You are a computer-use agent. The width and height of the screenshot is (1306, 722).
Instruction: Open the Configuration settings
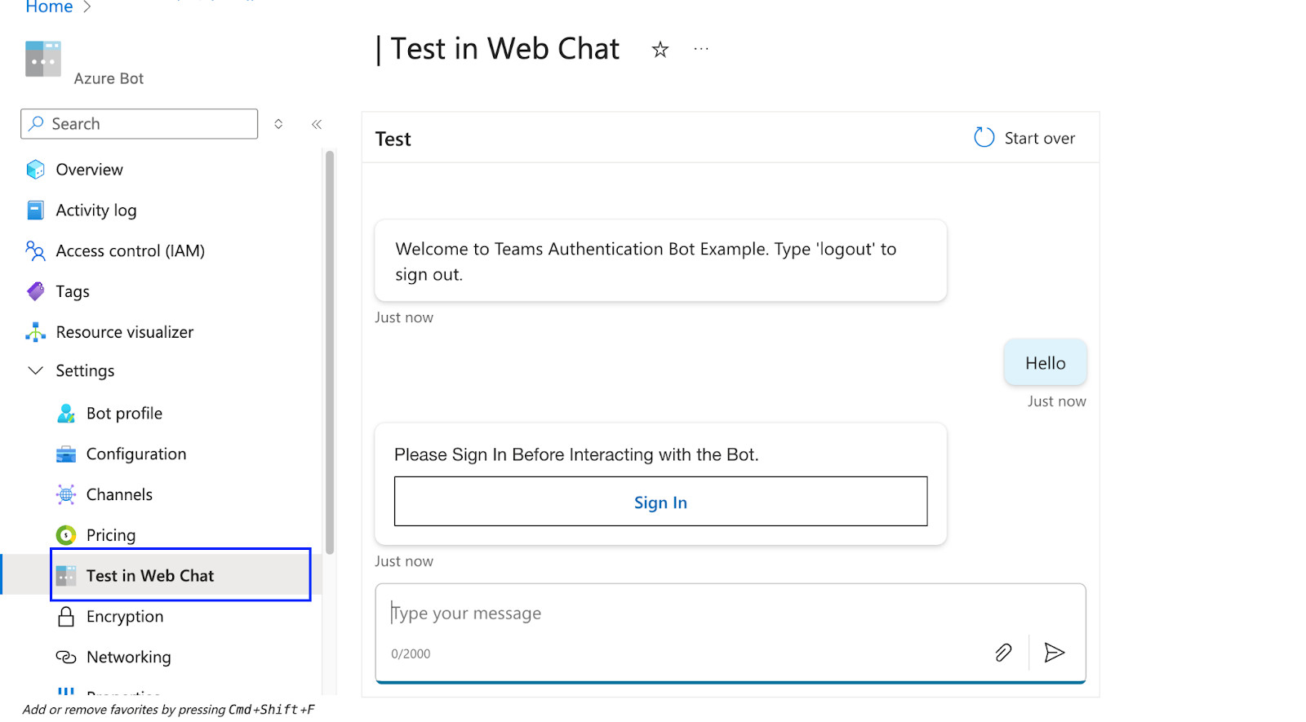(135, 454)
